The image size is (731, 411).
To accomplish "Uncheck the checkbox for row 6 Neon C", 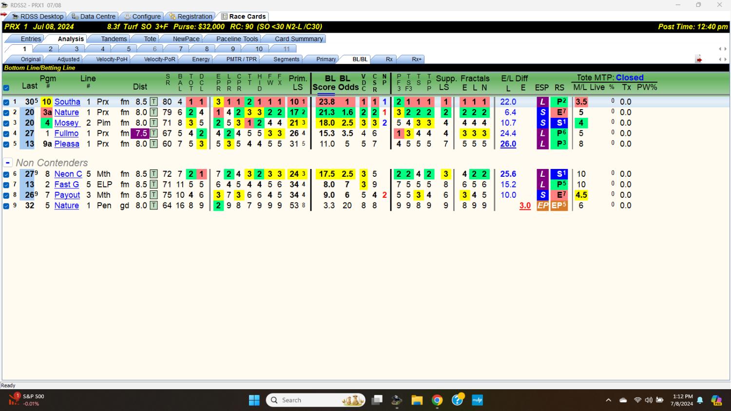I will [x=6, y=174].
